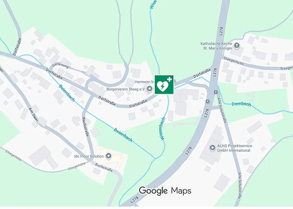Image resolution: width=293 pixels, height=209 pixels.
Task: Select the Bachstraße vertical street label
Action: point(86,127)
